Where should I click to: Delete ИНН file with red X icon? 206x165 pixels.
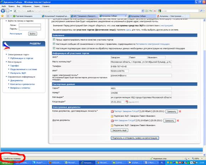coord(178,120)
